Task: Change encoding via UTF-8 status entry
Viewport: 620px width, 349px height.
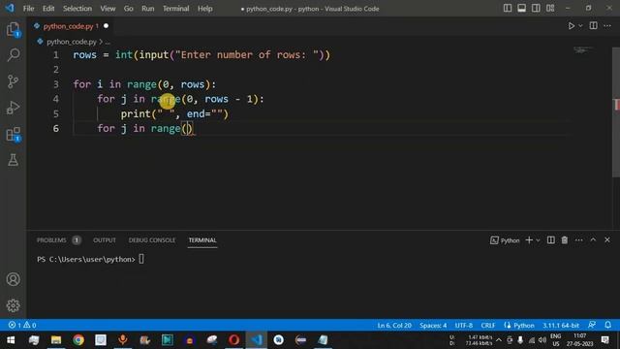Action: click(x=464, y=326)
